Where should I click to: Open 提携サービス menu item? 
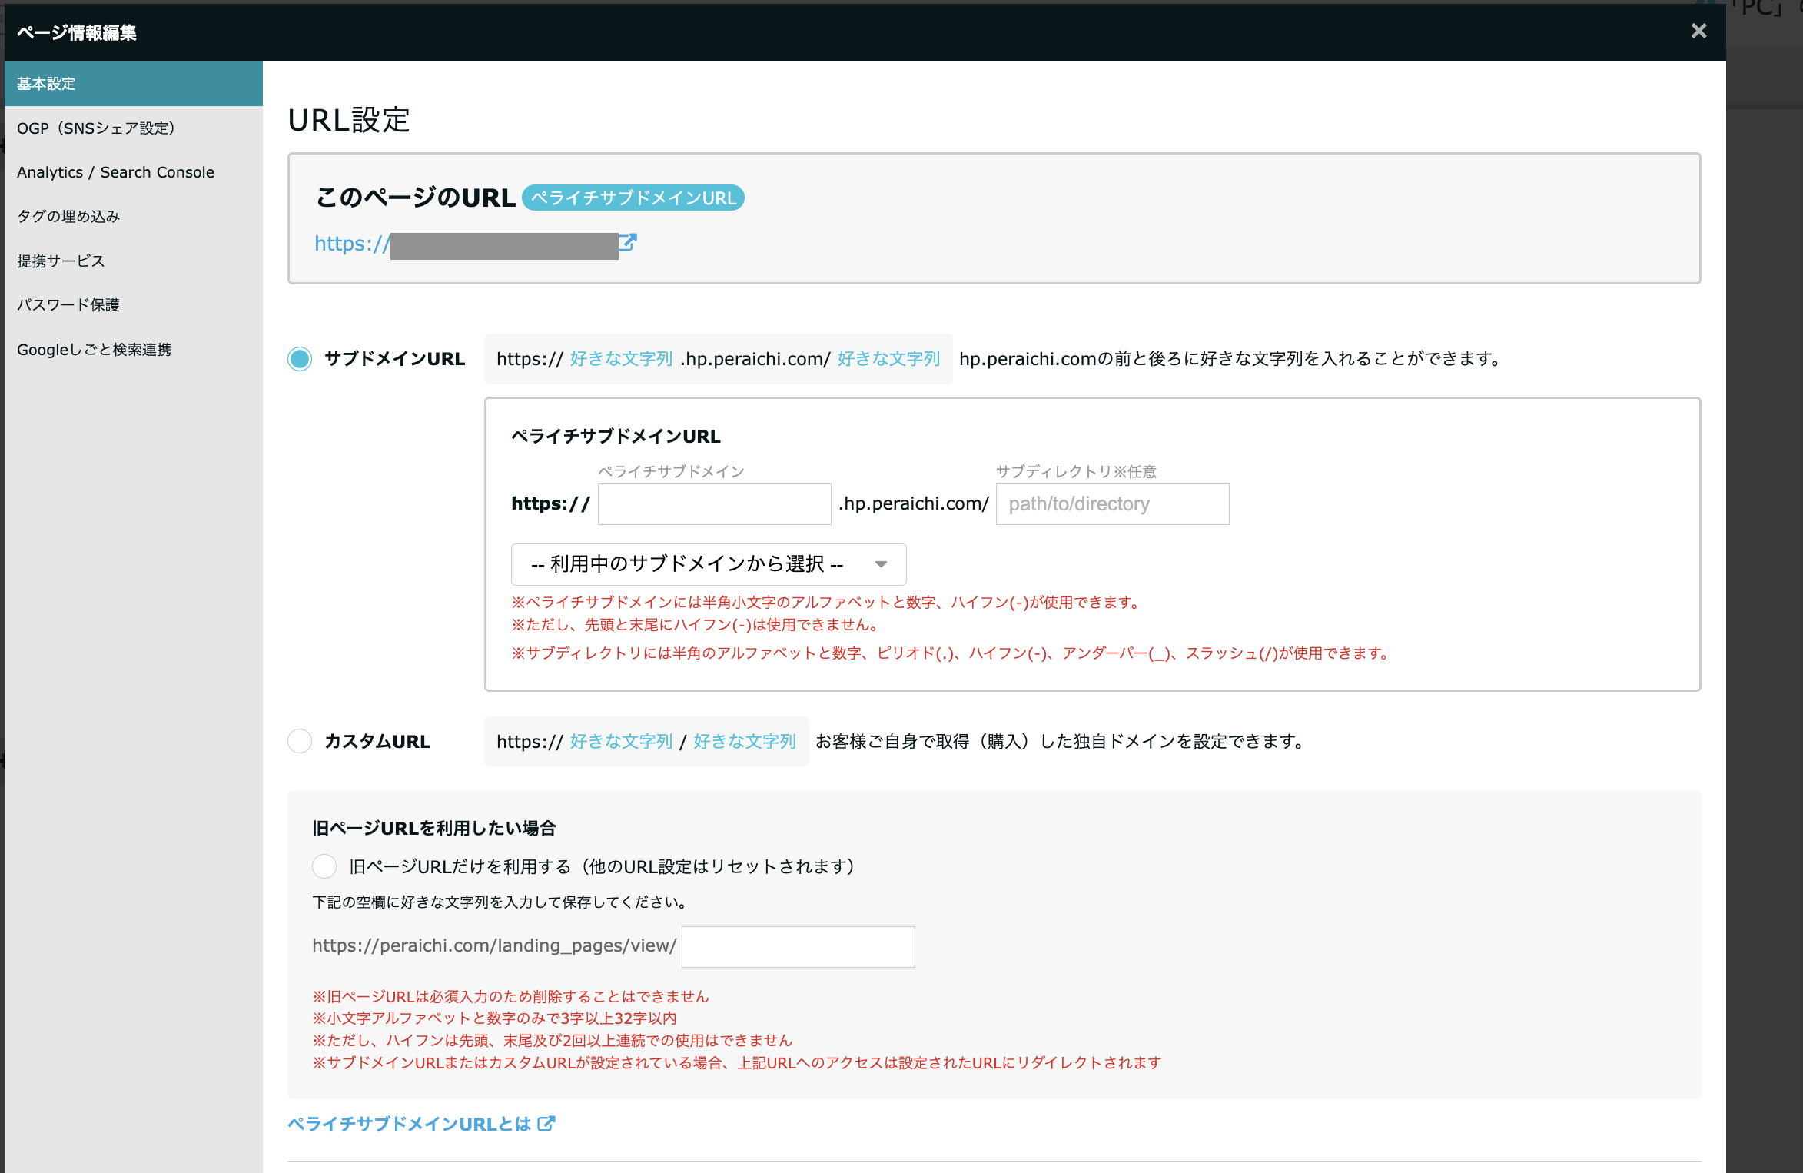coord(134,261)
